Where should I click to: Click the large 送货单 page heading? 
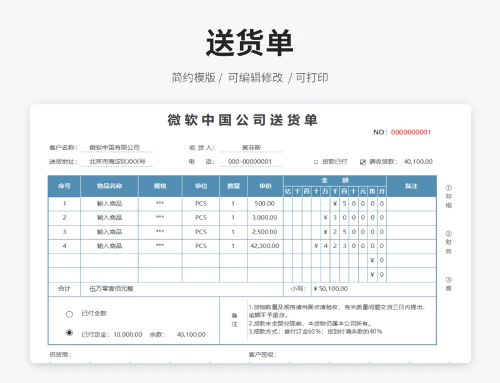point(249,42)
